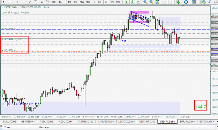Expand the templates dropdown arrow
Screen dimensions: 218x130
[x=197, y=2]
